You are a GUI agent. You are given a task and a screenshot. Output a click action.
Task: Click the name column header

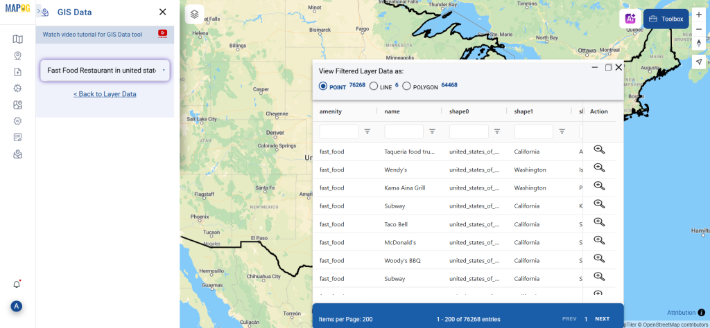pyautogui.click(x=392, y=111)
